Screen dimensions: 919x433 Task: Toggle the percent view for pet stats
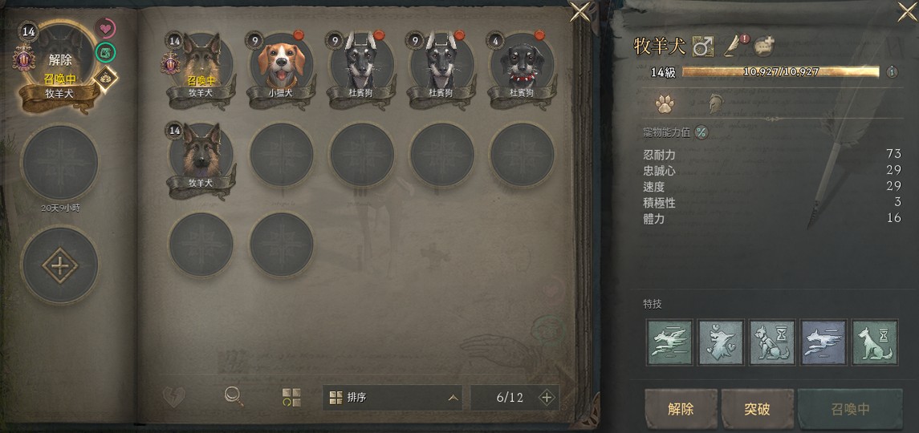coord(701,132)
